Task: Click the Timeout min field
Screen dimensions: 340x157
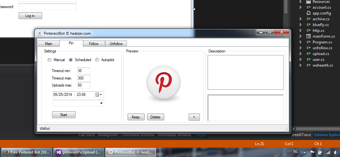Action: pyautogui.click(x=84, y=71)
